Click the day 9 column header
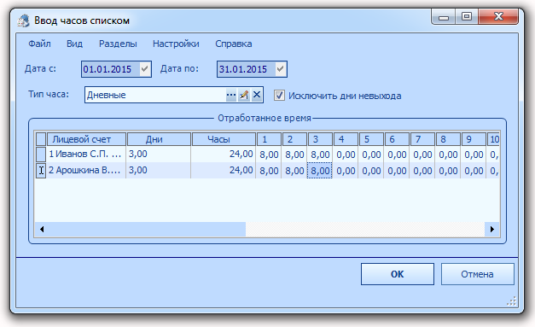535x327 pixels. tap(474, 139)
